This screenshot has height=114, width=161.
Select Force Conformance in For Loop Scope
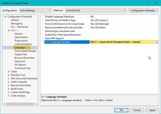tap(64, 24)
